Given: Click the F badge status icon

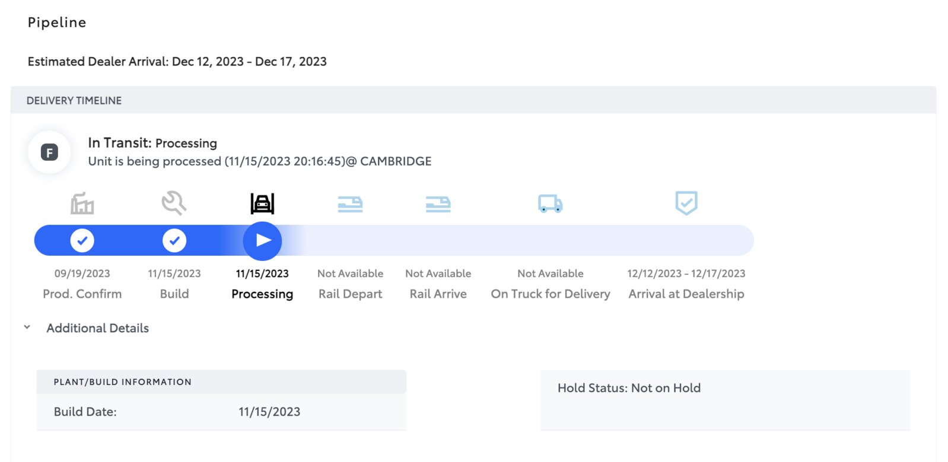Looking at the screenshot, I should pos(50,152).
